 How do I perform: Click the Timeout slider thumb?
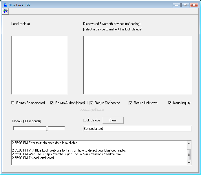[x=47, y=128]
